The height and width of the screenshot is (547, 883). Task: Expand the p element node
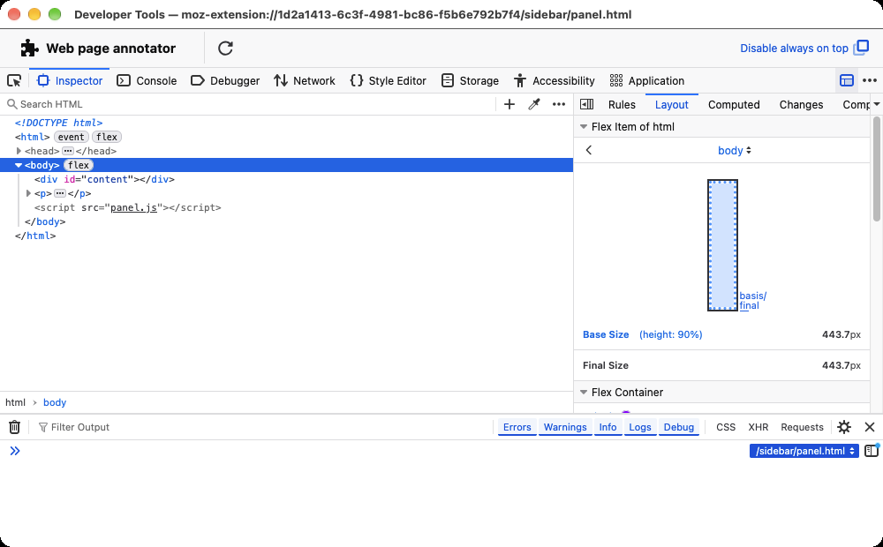(x=28, y=193)
